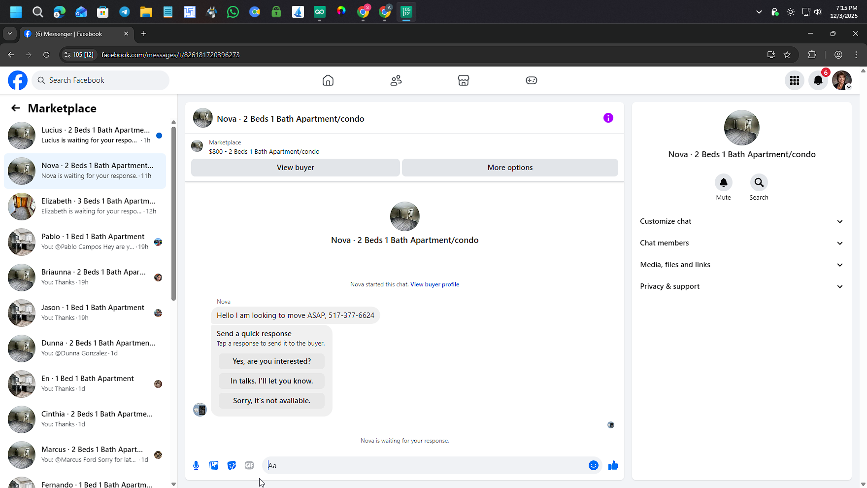
Task: Expand Media, files and links section
Action: coord(742,265)
